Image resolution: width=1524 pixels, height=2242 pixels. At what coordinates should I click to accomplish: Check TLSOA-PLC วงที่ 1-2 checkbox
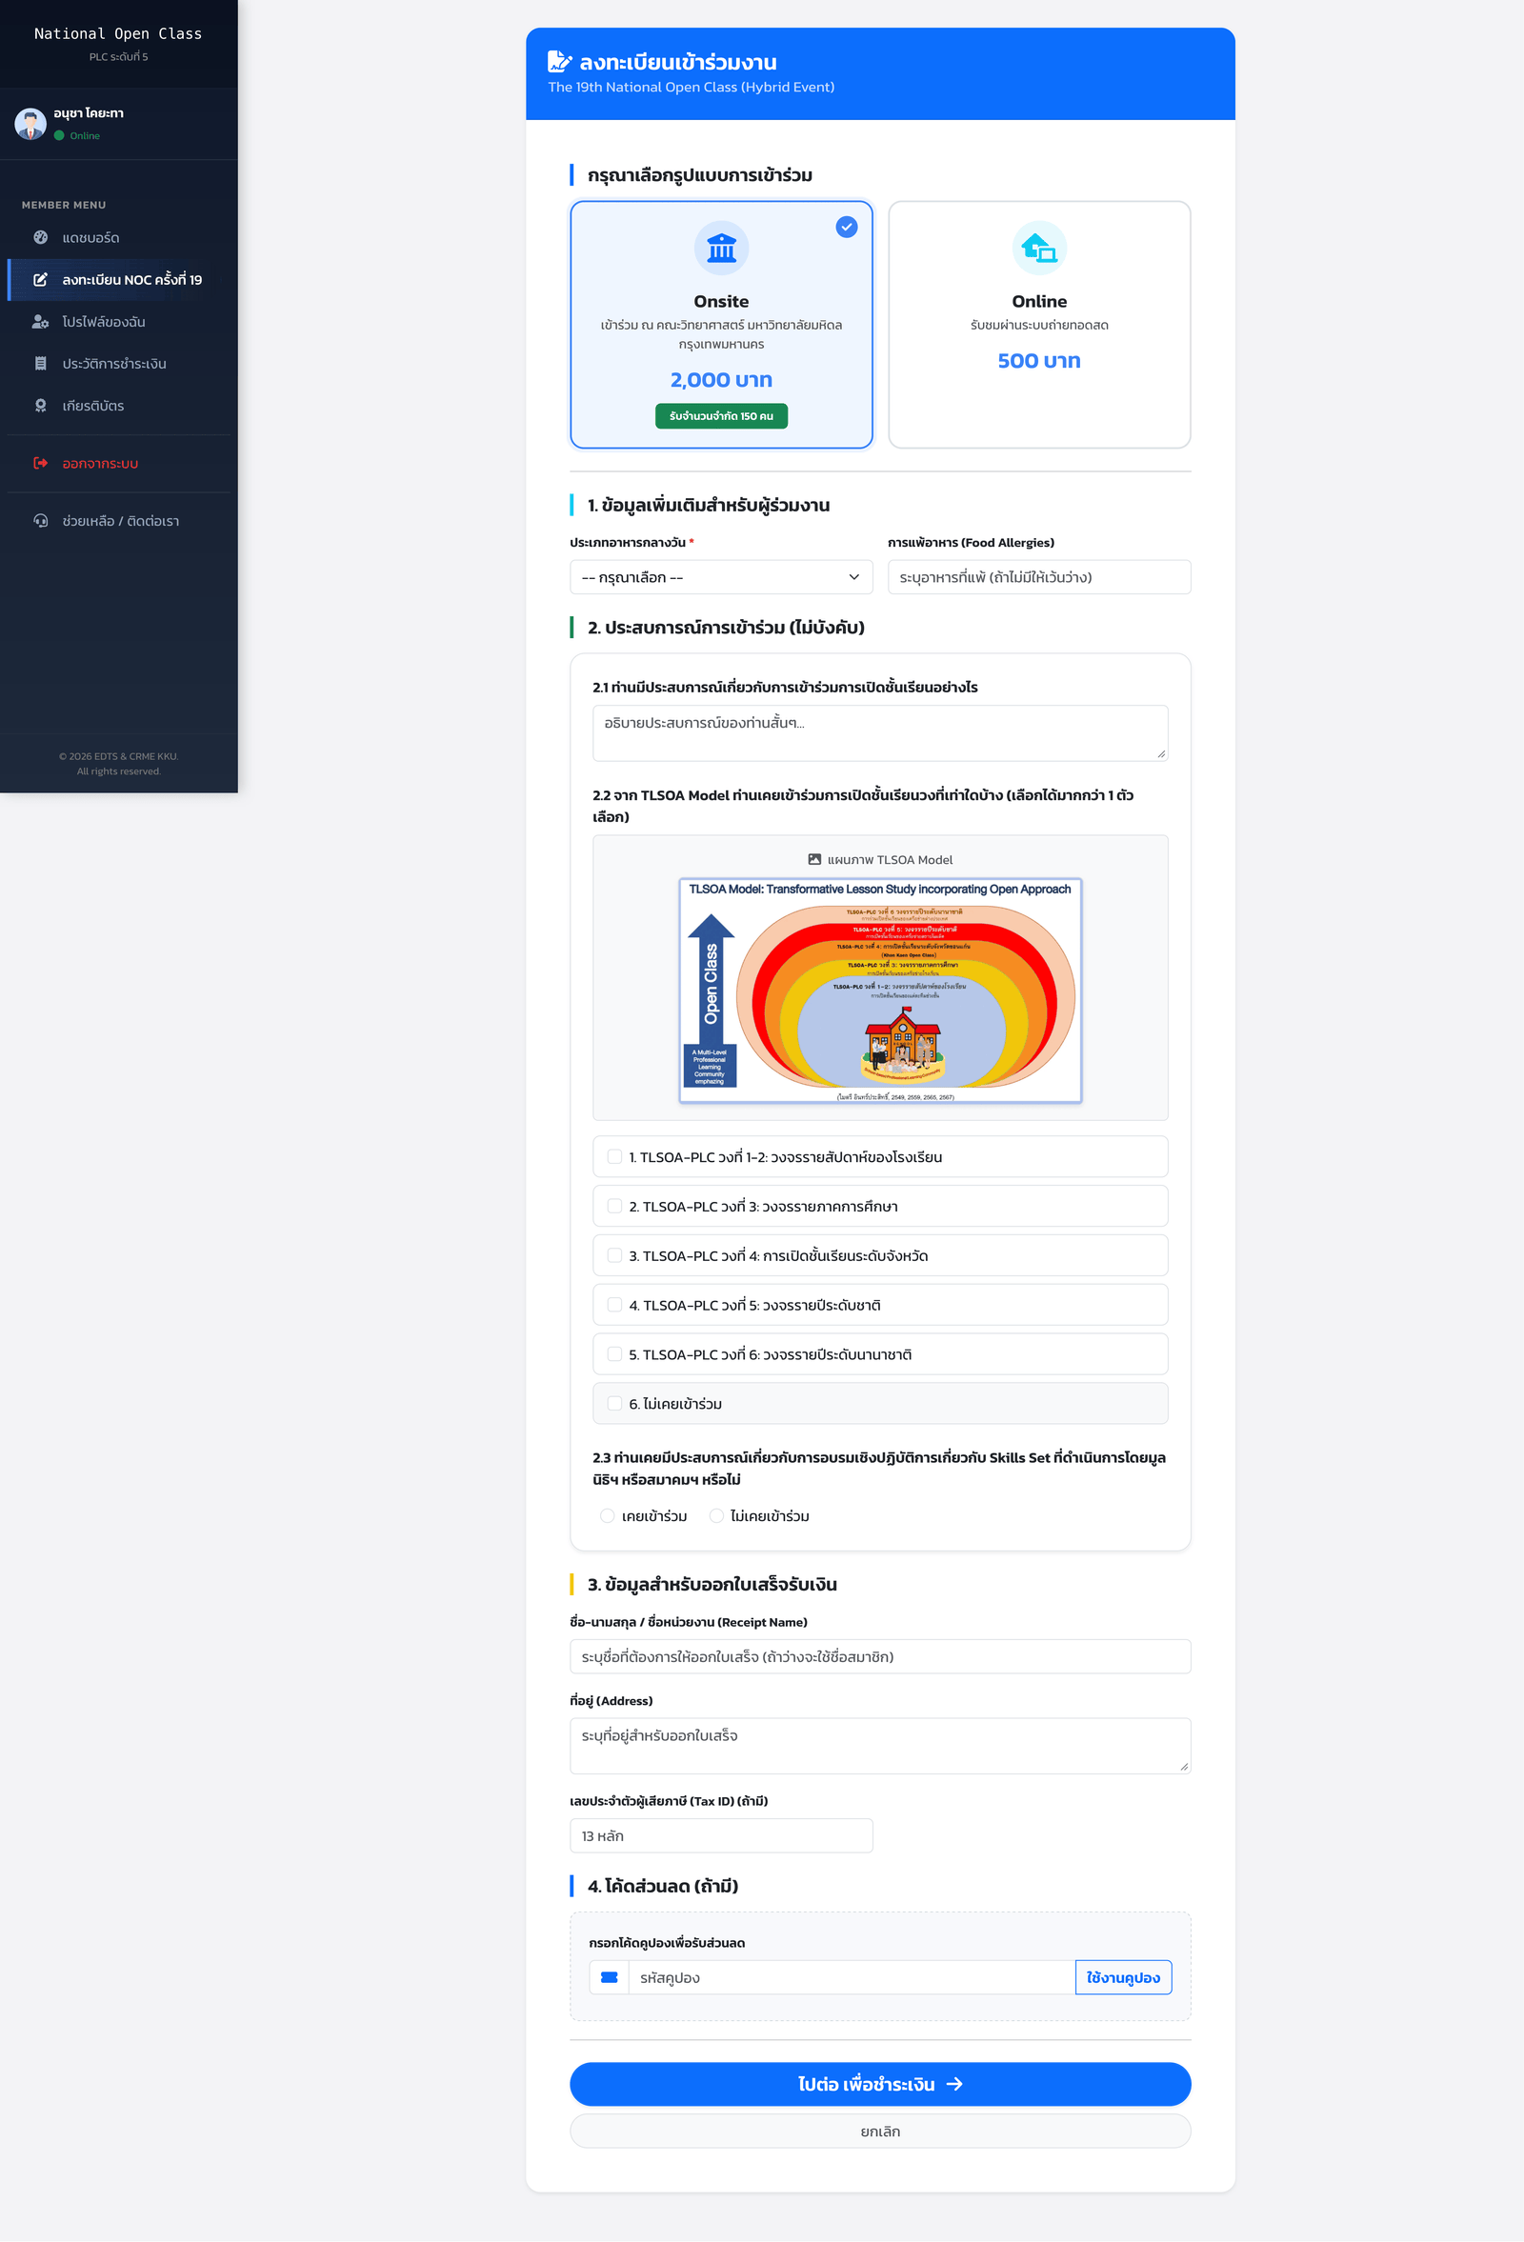click(614, 1156)
